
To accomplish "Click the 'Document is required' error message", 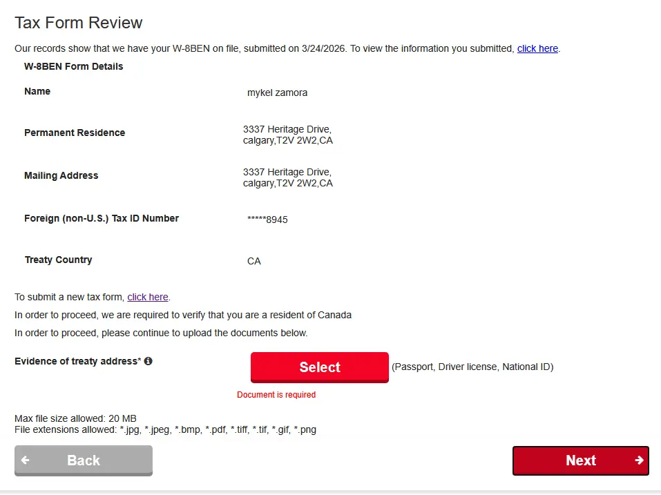I will [x=276, y=395].
